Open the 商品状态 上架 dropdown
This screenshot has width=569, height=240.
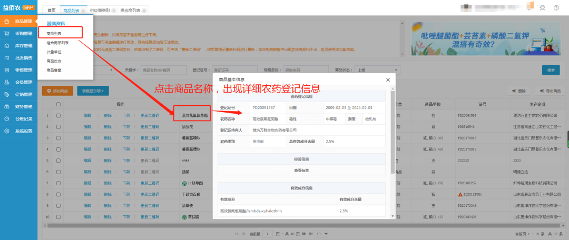point(377,70)
